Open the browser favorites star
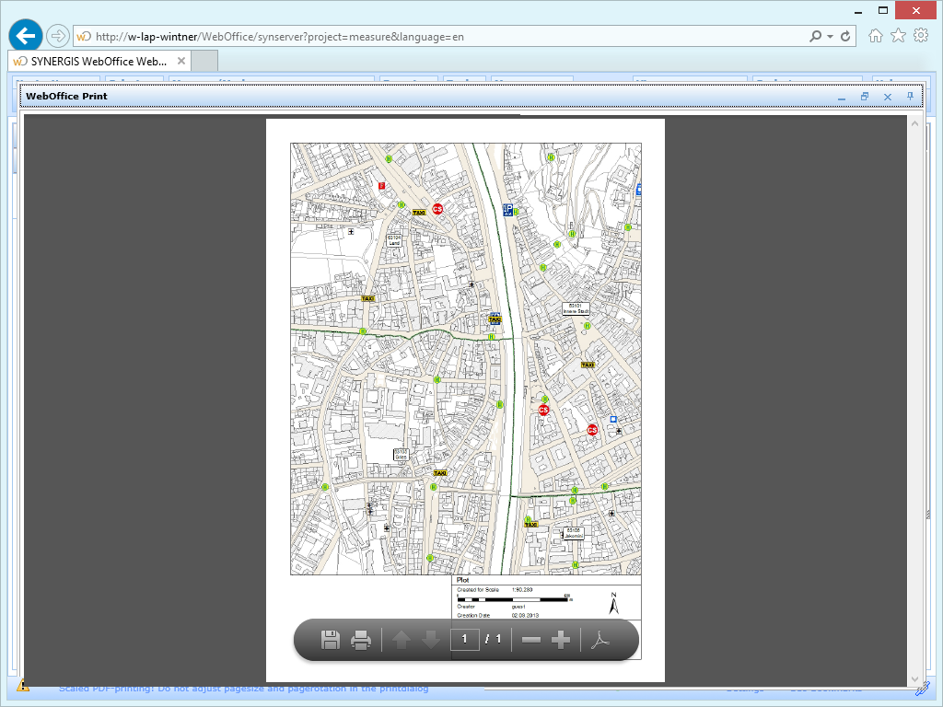943x707 pixels. tap(896, 35)
